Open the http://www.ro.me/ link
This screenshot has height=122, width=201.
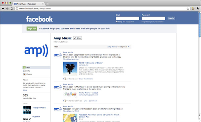[x=71, y=59]
